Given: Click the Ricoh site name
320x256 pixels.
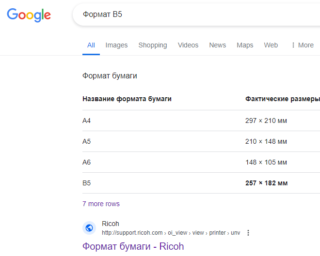Looking at the screenshot, I should click(111, 224).
